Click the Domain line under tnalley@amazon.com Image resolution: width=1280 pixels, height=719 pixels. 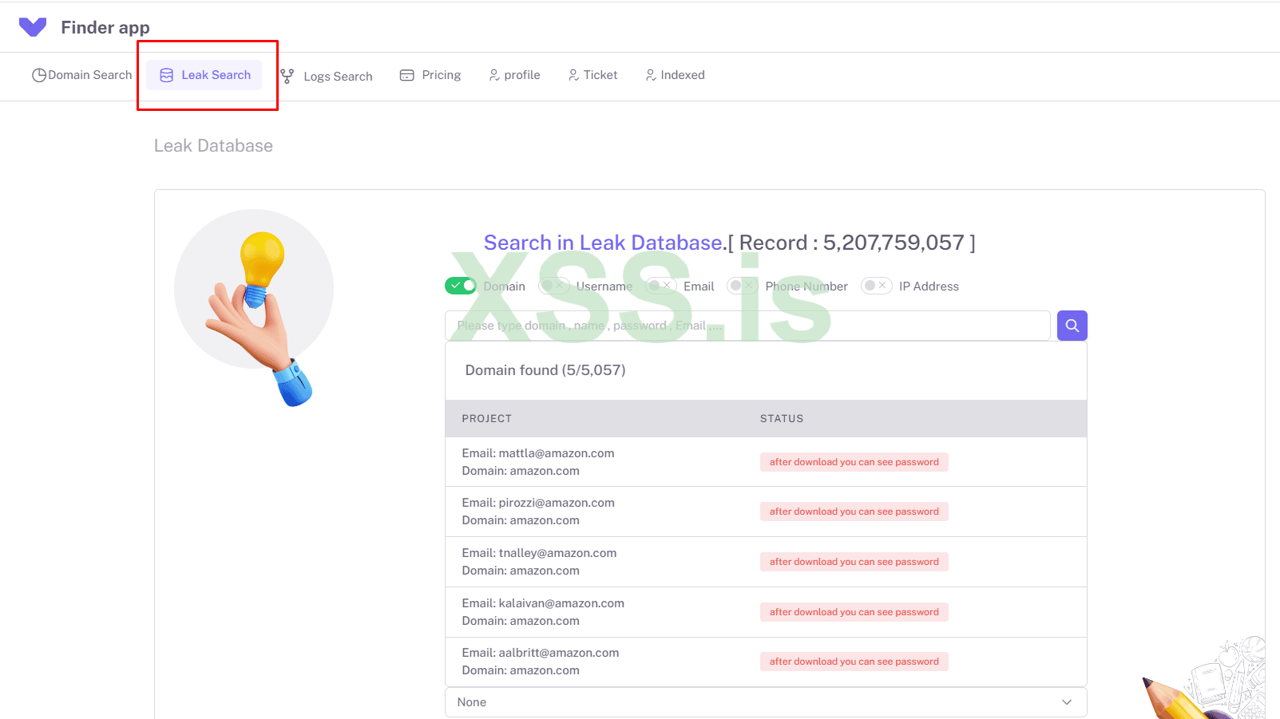pos(521,571)
